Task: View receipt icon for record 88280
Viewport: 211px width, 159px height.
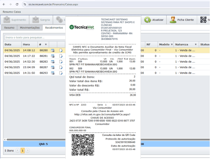Action: 53,51
